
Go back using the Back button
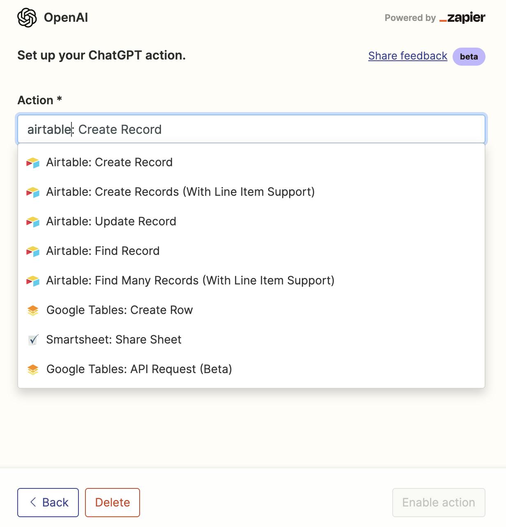point(48,502)
